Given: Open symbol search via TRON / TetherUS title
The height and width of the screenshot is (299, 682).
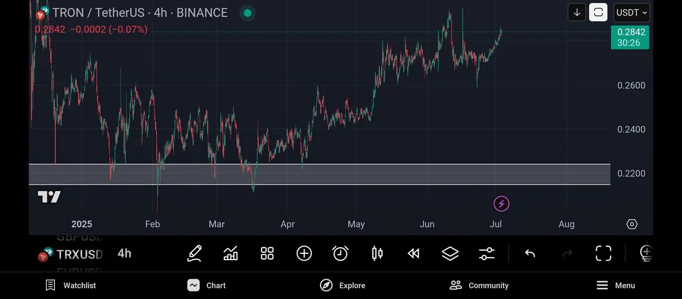Looking at the screenshot, I should point(140,13).
